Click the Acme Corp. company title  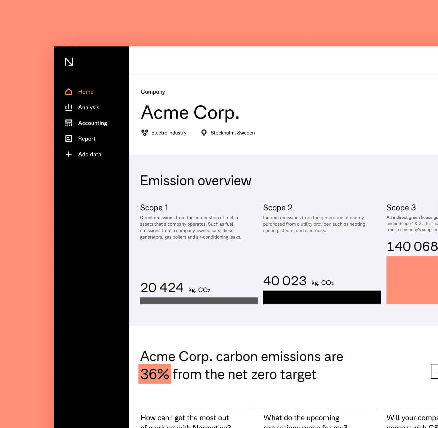[190, 113]
